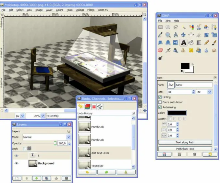The image size is (220, 183).
Task: Open the font chooser 'Aa' button
Action: pos(171,85)
